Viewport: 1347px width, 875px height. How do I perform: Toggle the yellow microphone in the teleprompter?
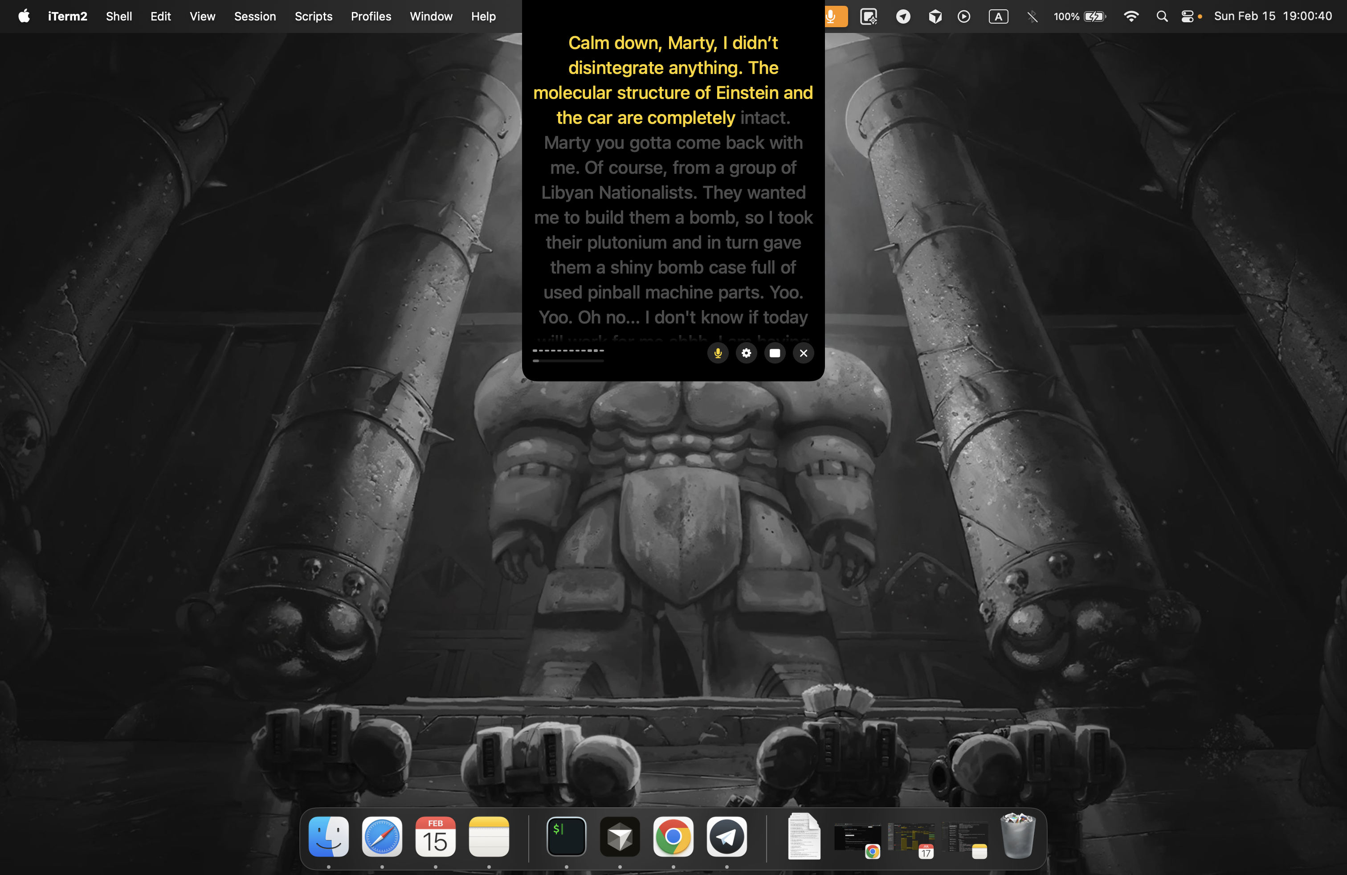718,353
